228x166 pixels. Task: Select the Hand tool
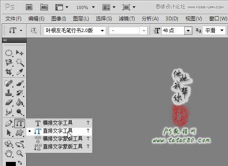(x=9, y=154)
